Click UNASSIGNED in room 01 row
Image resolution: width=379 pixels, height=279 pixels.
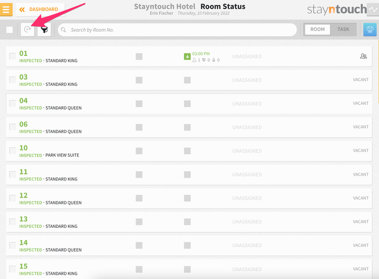pos(247,56)
